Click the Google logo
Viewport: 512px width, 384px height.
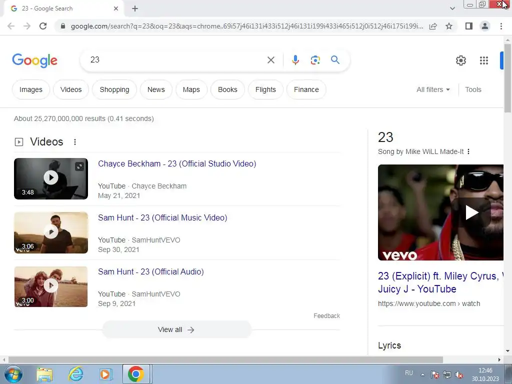(34, 60)
